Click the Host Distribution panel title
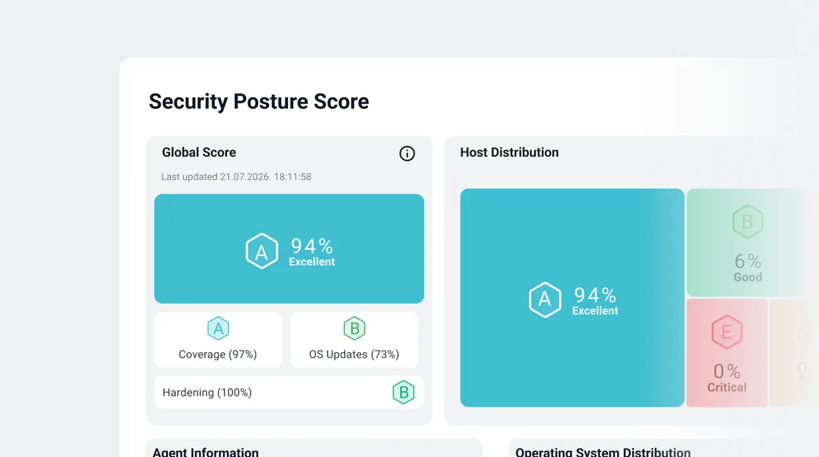Screen dimensions: 819x457 [x=509, y=153]
